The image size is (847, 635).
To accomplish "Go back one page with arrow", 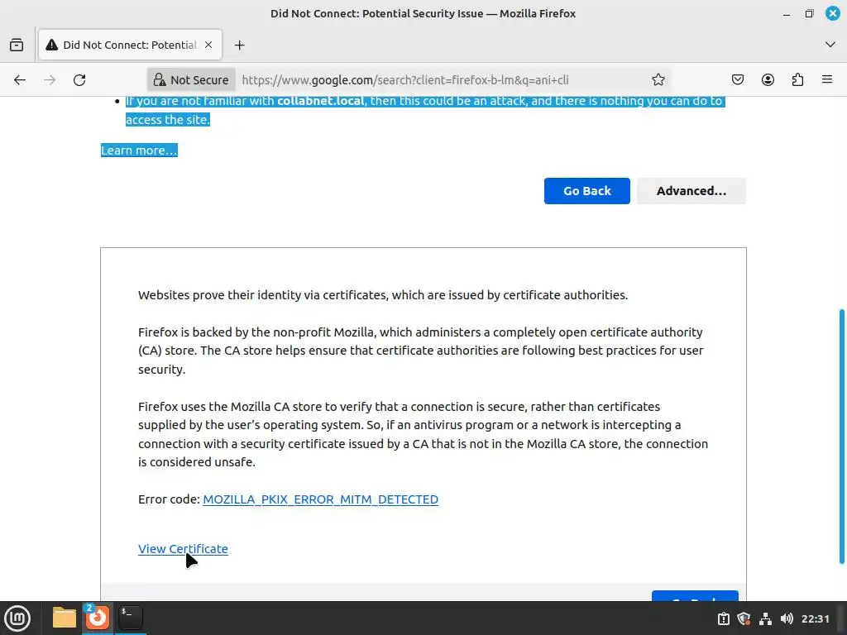I will 20,80.
